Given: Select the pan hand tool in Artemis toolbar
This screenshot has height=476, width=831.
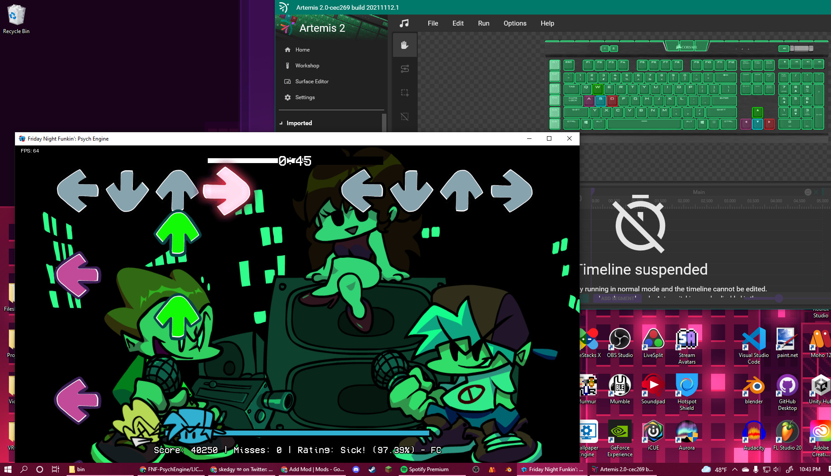Looking at the screenshot, I should (x=404, y=44).
